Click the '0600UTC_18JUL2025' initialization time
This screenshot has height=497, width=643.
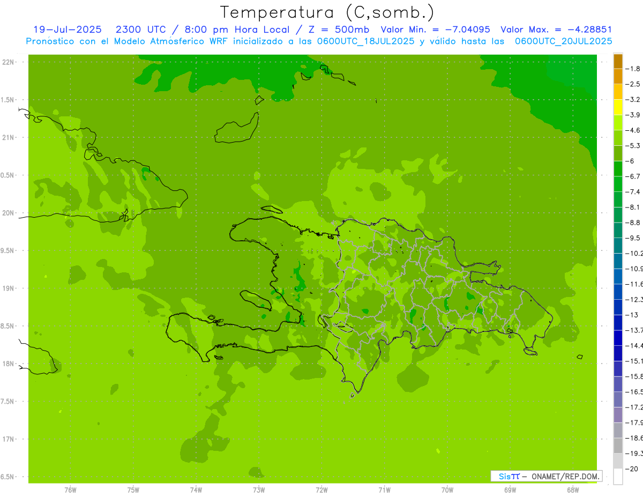[365, 41]
